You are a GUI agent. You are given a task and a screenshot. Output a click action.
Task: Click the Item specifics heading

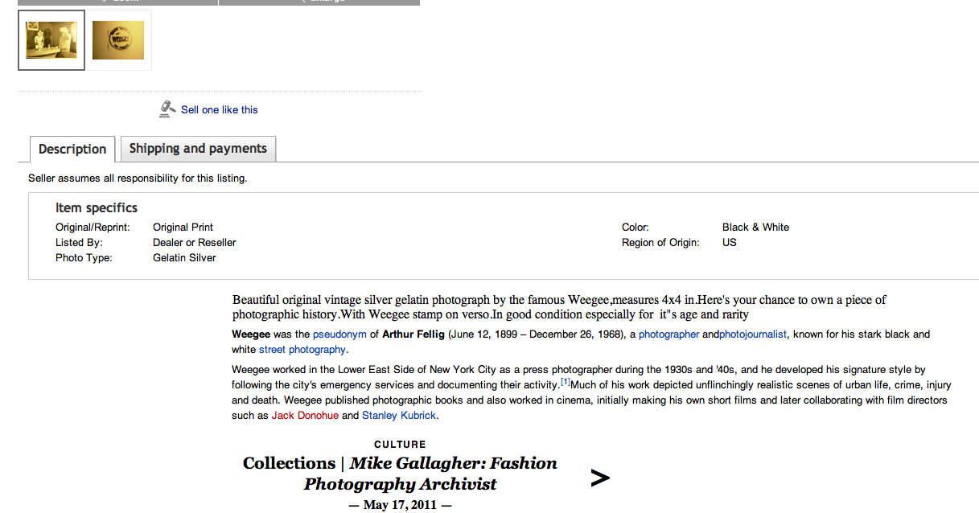tap(97, 208)
